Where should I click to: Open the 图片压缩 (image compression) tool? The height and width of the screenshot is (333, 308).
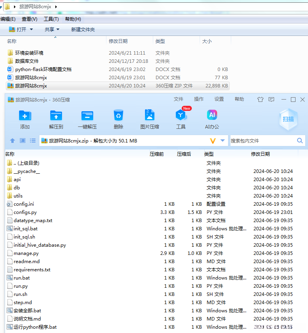click(150, 115)
